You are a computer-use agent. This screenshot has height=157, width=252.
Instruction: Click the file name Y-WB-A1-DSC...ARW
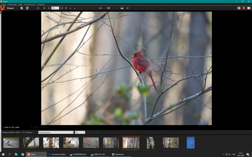11,127
